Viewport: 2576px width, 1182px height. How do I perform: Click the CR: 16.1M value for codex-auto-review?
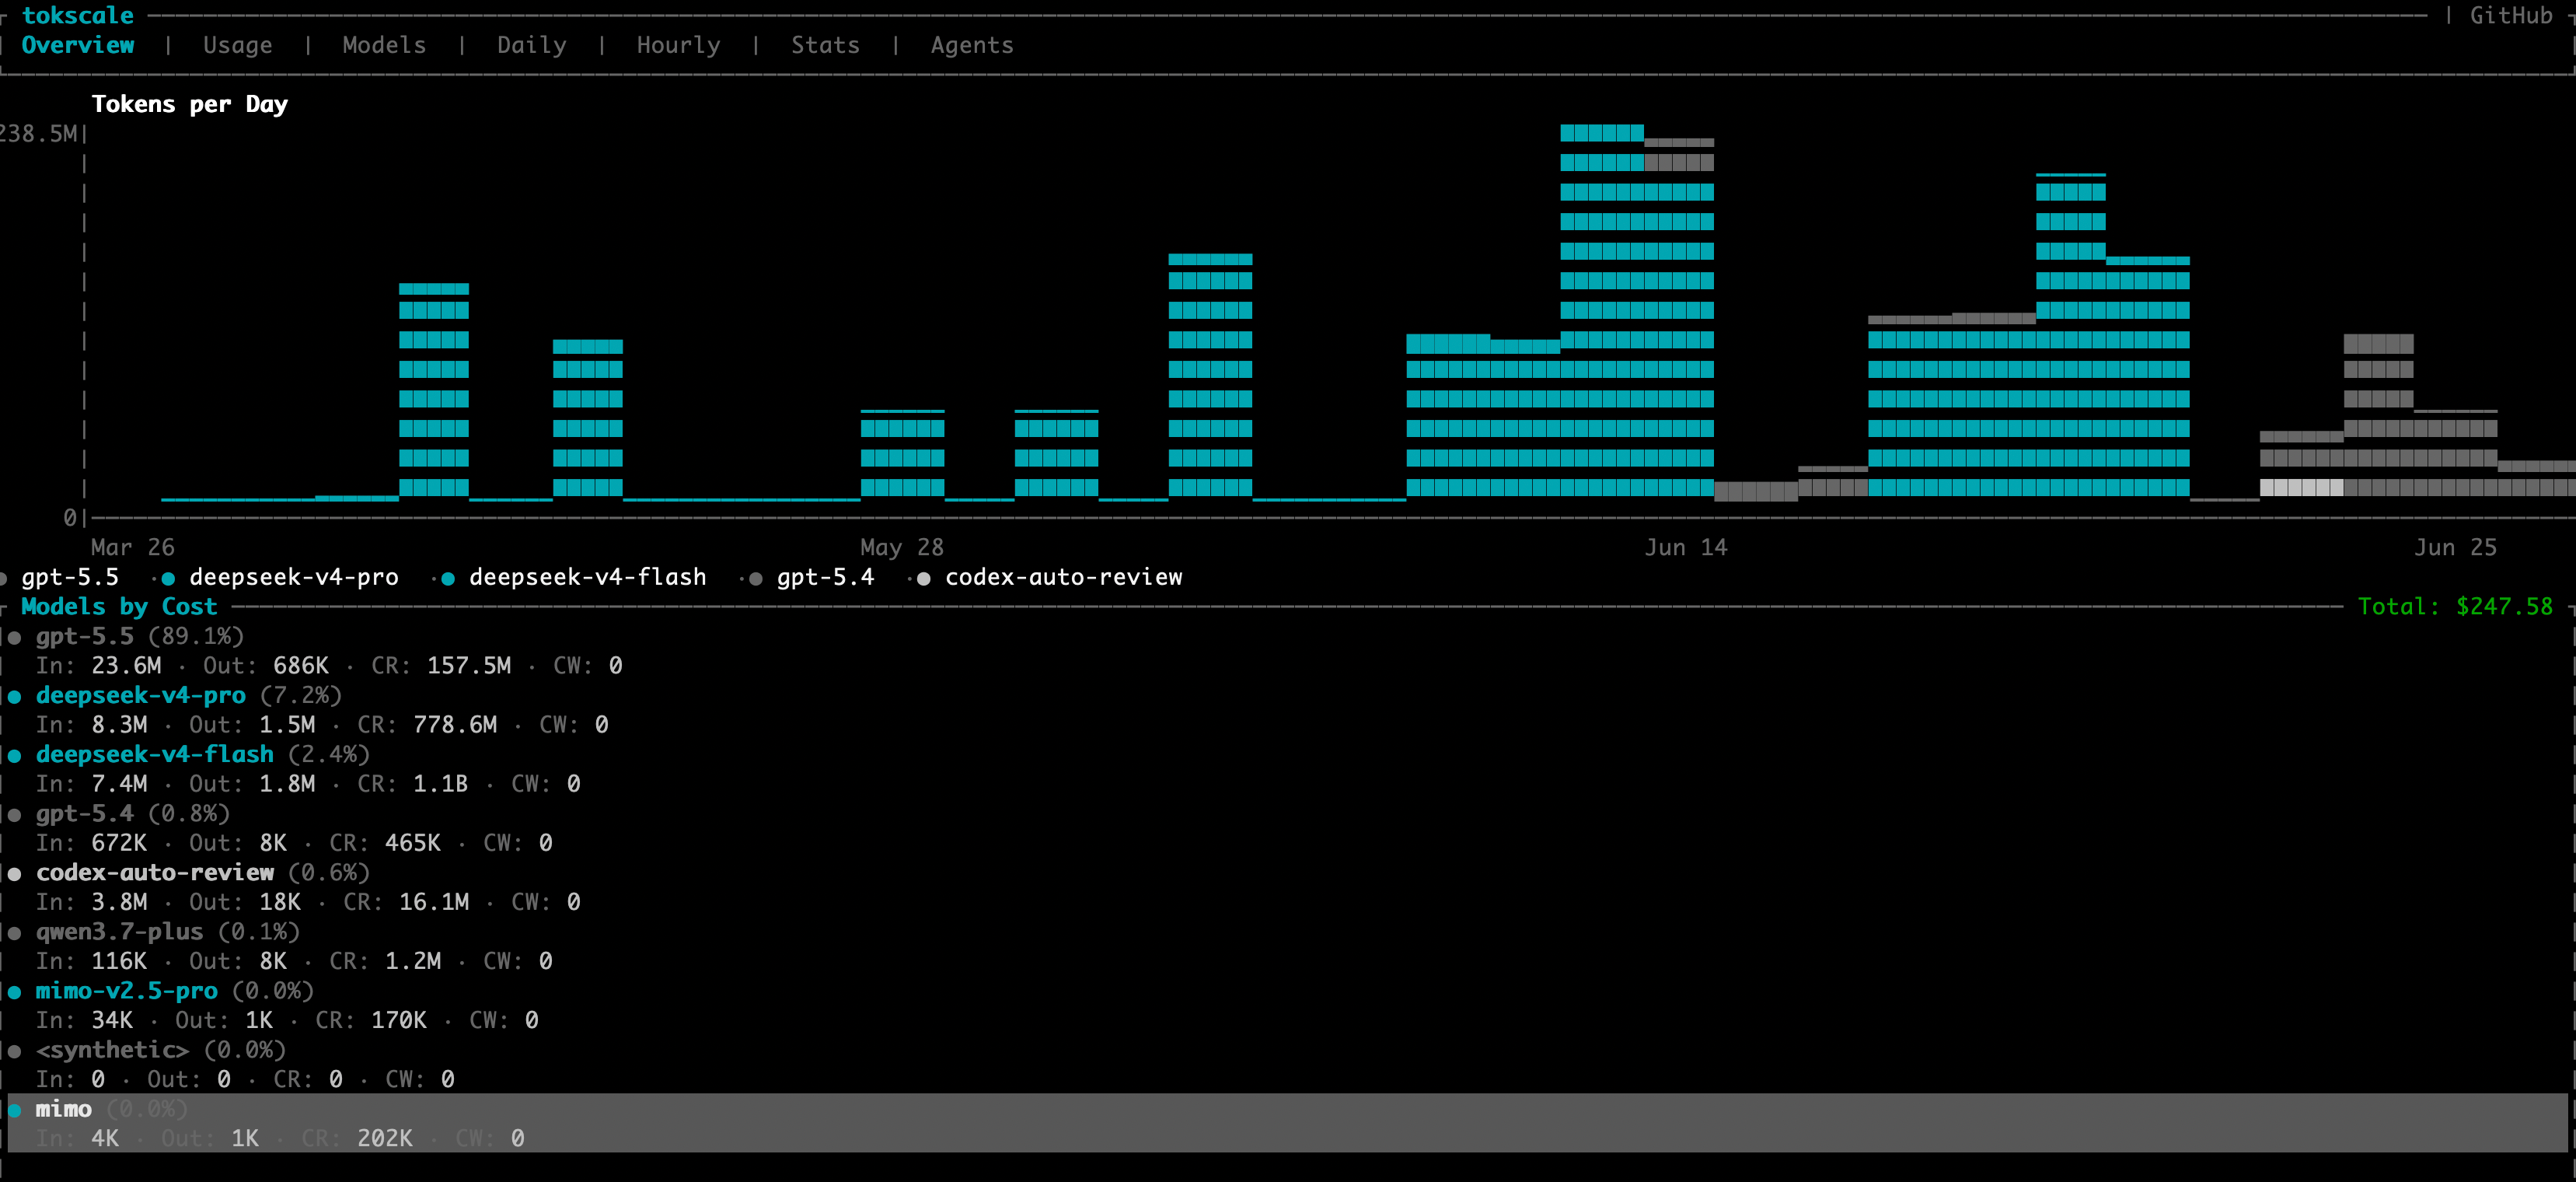click(x=406, y=902)
